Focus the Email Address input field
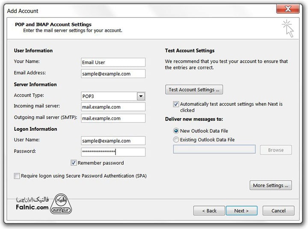Screen dimensions: 308x229 point(113,73)
